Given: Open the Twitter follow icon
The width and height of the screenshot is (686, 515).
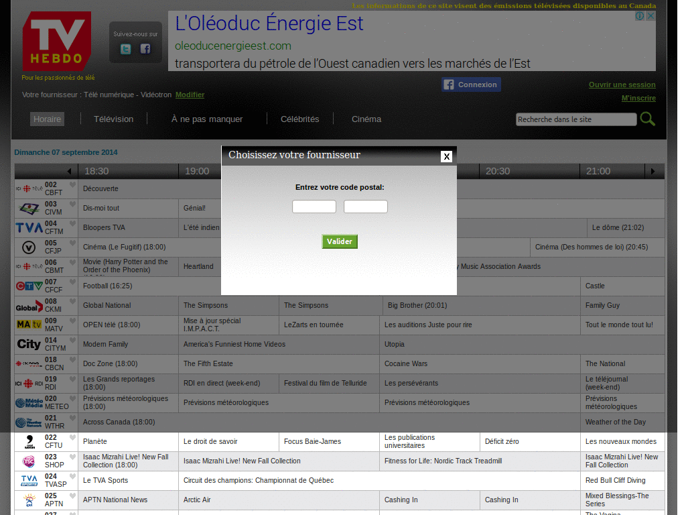Looking at the screenshot, I should (125, 49).
